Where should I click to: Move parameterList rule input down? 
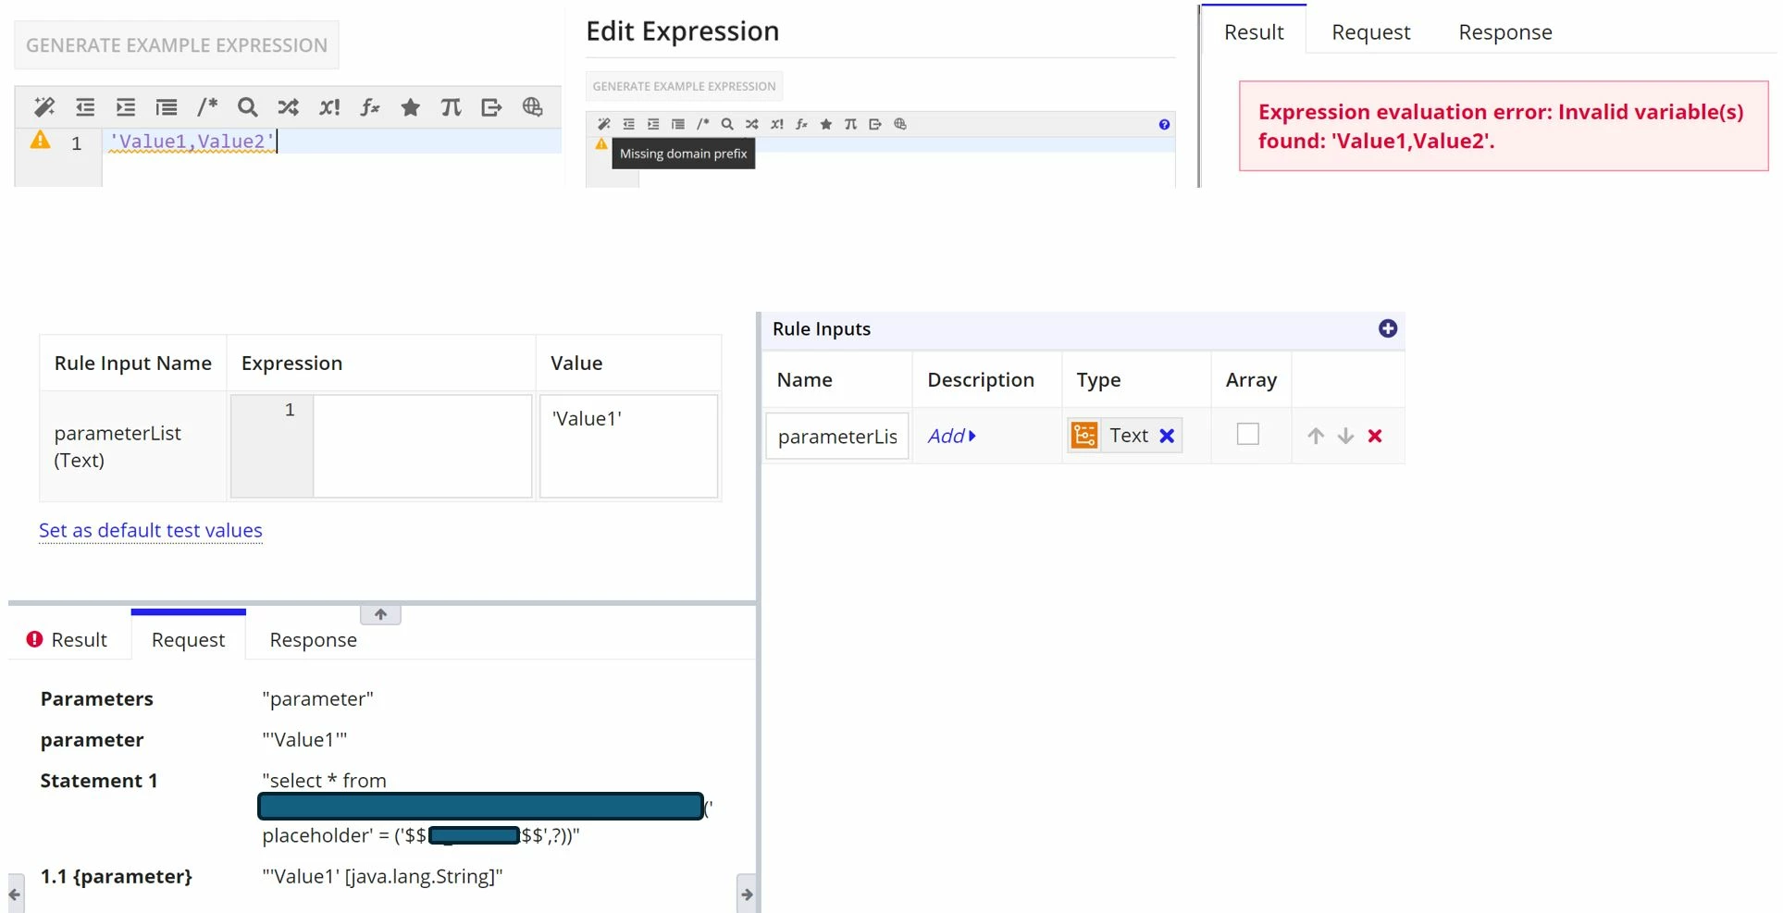click(x=1345, y=436)
